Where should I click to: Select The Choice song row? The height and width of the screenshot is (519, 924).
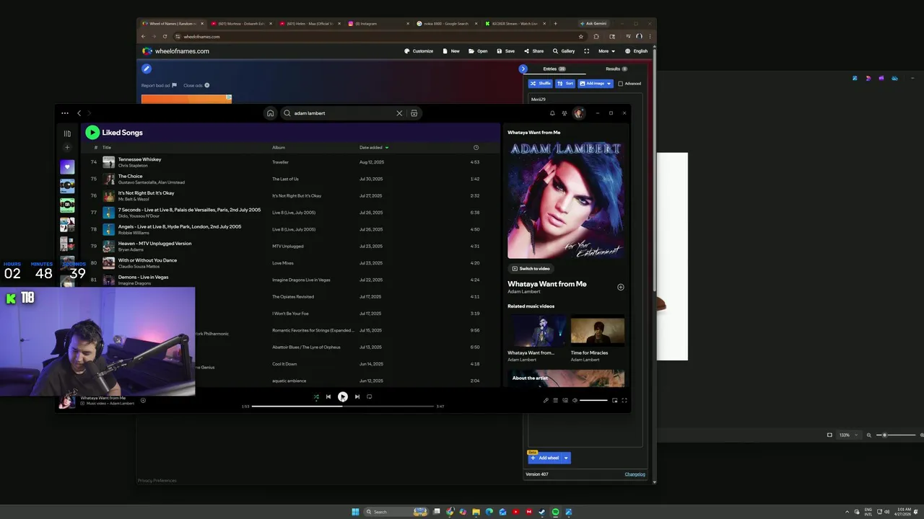click(x=289, y=179)
